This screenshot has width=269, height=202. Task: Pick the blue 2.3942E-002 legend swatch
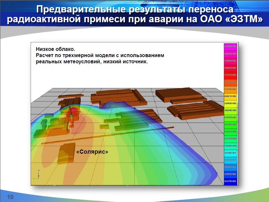(x=231, y=174)
